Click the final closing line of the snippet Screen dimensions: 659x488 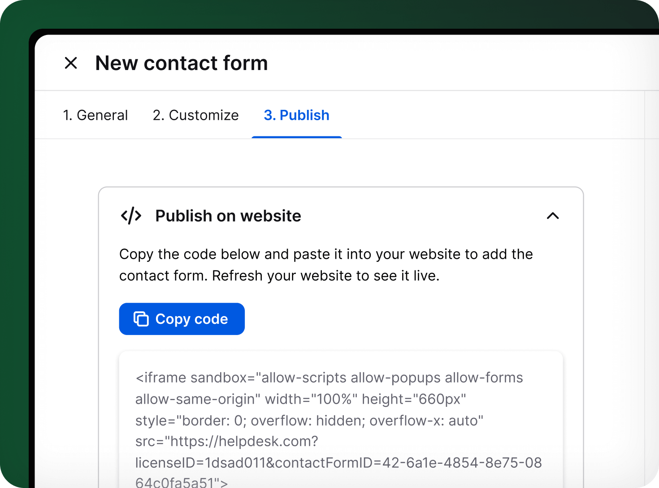182,483
